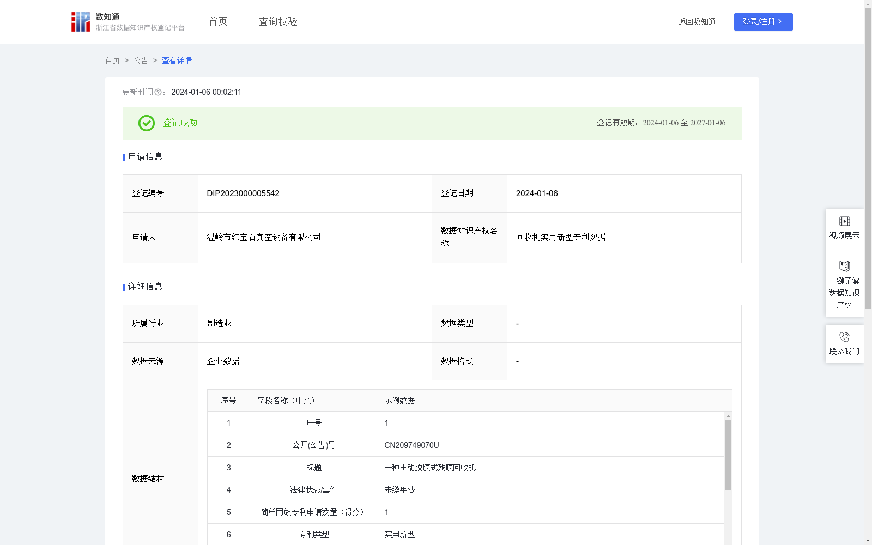Screen dimensions: 872x545
Task: Click the 标题 field name cell
Action: tap(314, 468)
